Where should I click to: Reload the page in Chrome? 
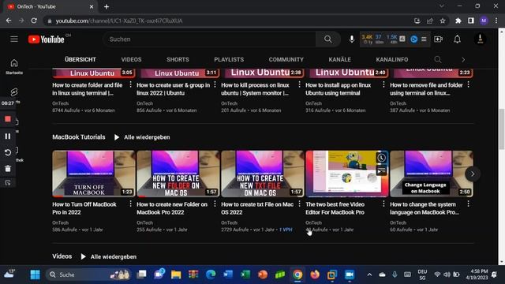34,21
